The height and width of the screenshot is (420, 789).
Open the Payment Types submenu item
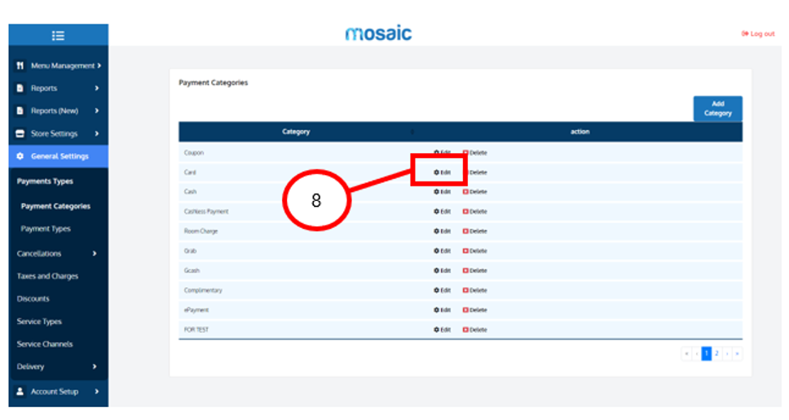(46, 229)
